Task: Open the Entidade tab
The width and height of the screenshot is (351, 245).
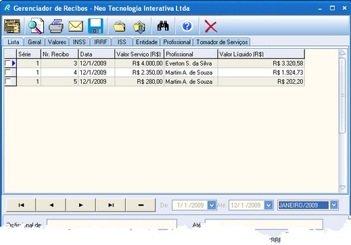Action: 146,42
